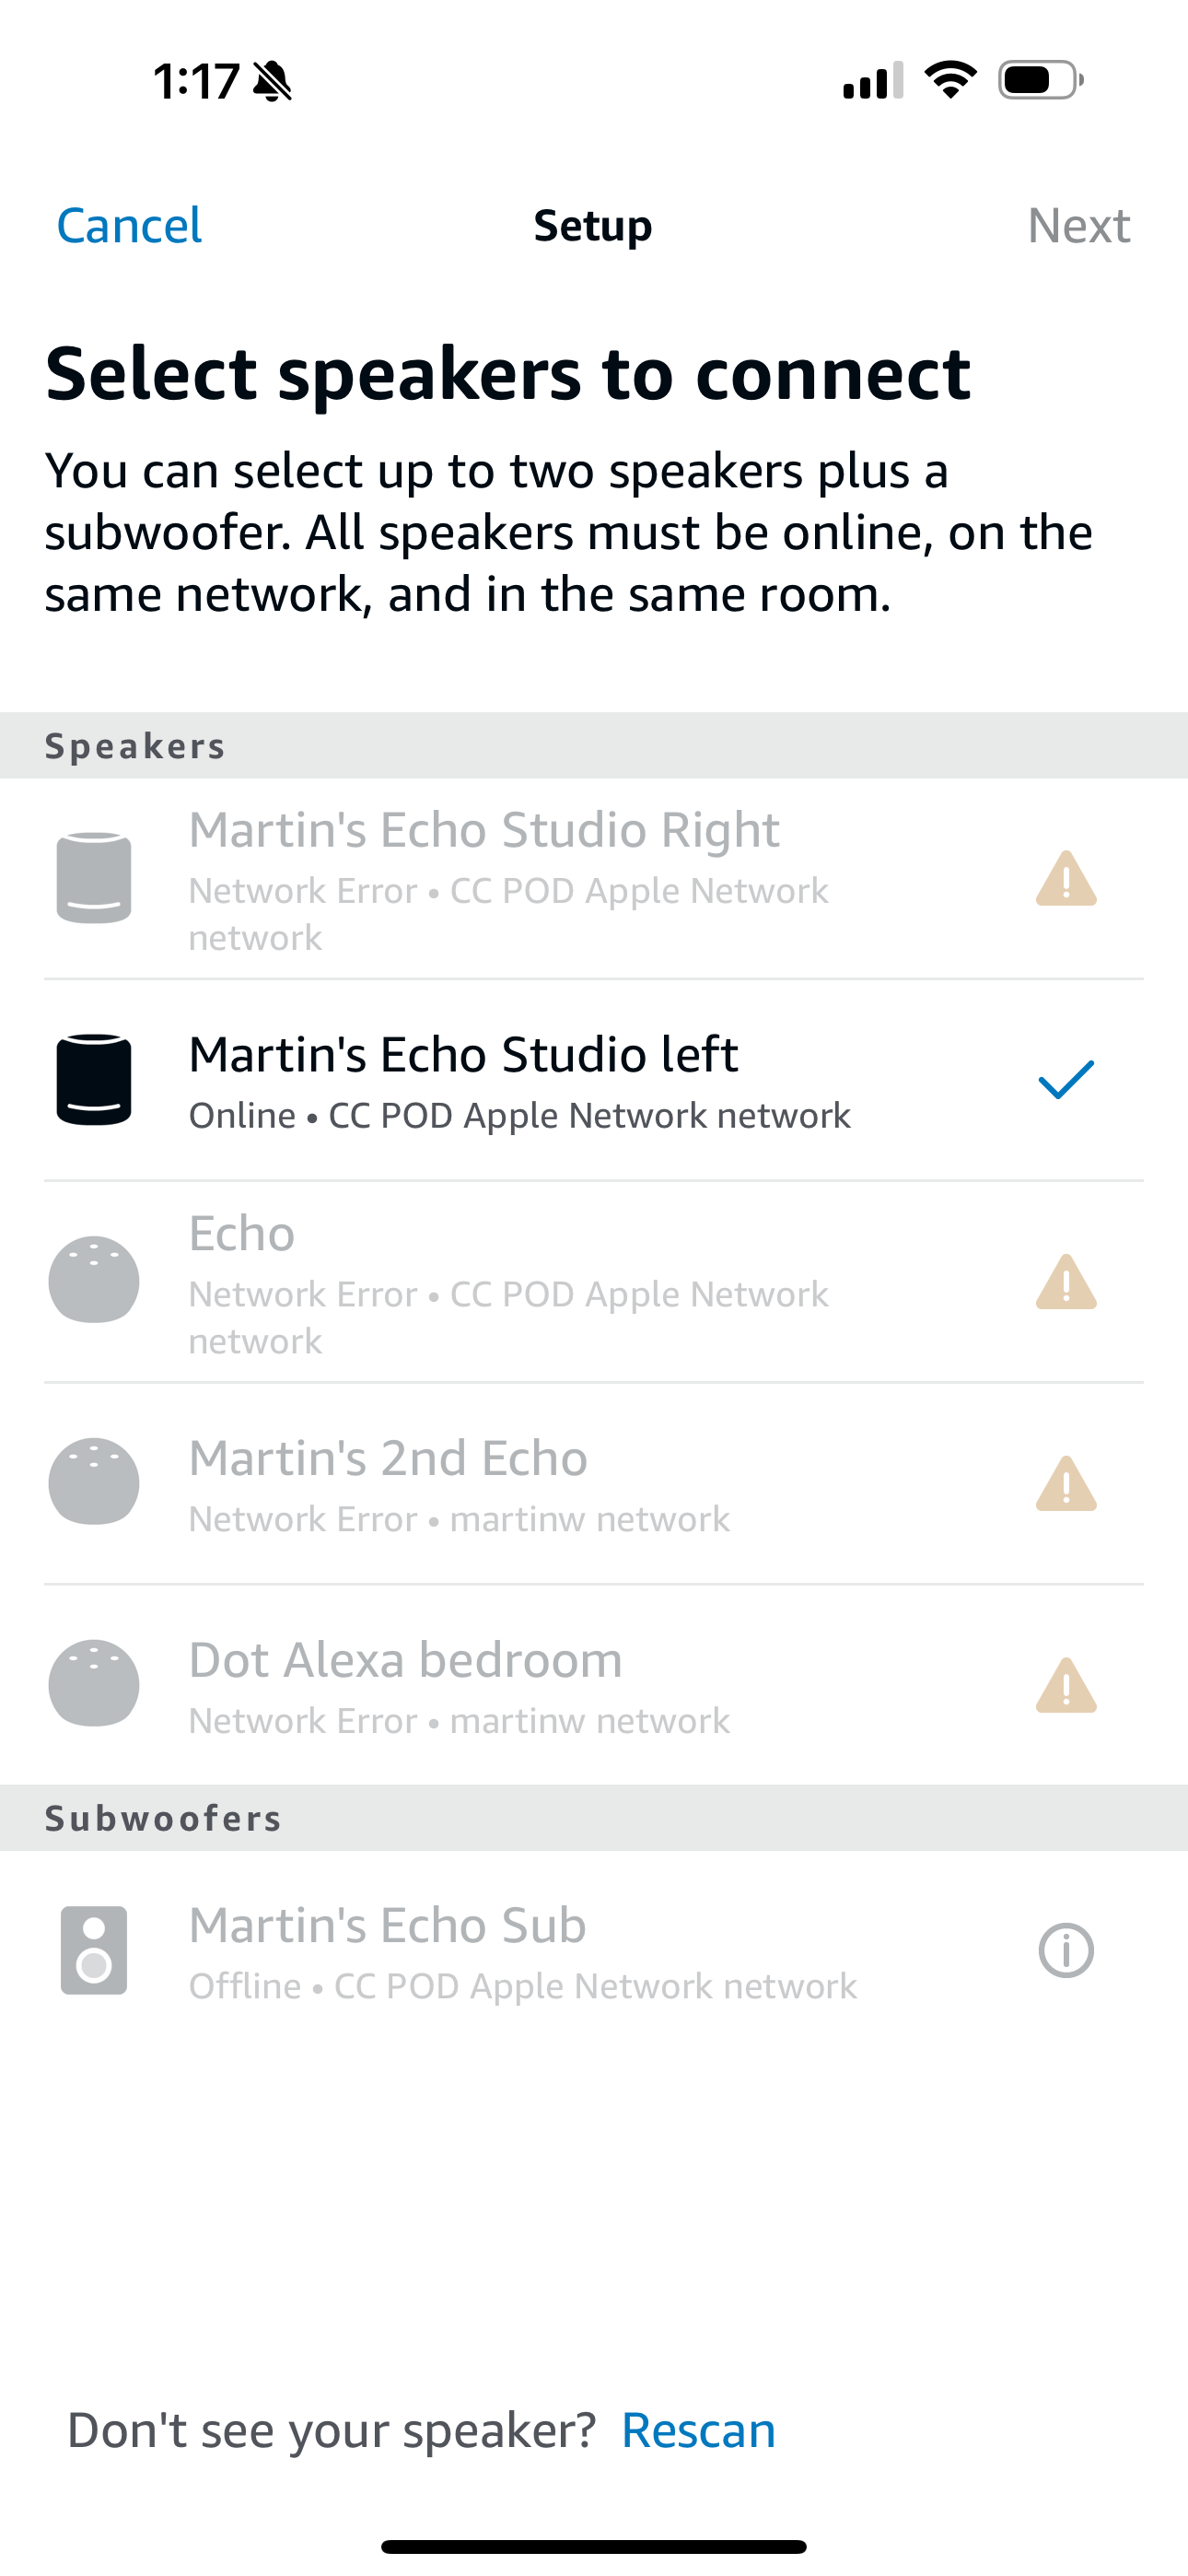Select Martin's Echo Studio Right speaker
The image size is (1188, 2576).
point(484,830)
